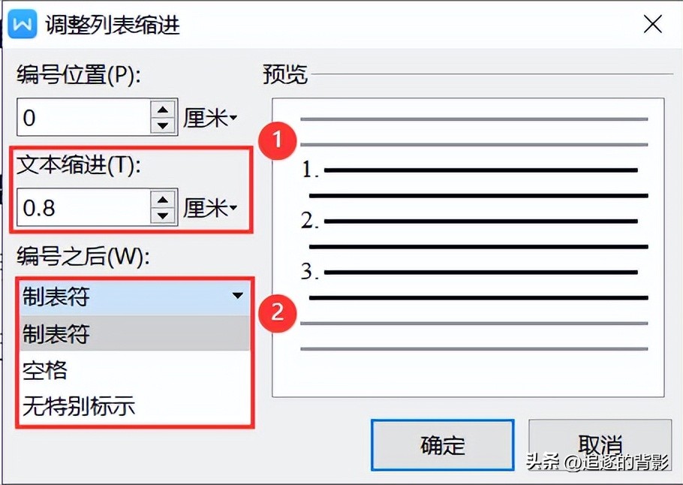Image resolution: width=683 pixels, height=485 pixels.
Task: Confirm with the 确定 button
Action: [443, 445]
